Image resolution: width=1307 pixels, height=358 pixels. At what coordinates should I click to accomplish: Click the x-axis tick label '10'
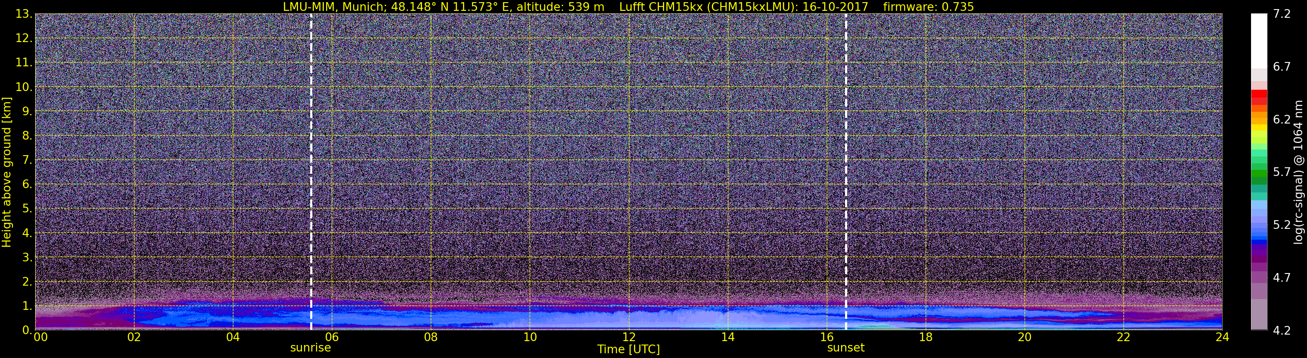(x=530, y=337)
